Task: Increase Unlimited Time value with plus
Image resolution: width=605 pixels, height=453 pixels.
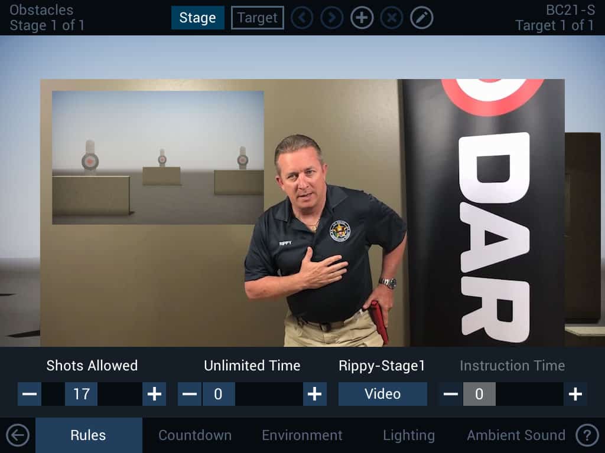Action: pos(315,394)
